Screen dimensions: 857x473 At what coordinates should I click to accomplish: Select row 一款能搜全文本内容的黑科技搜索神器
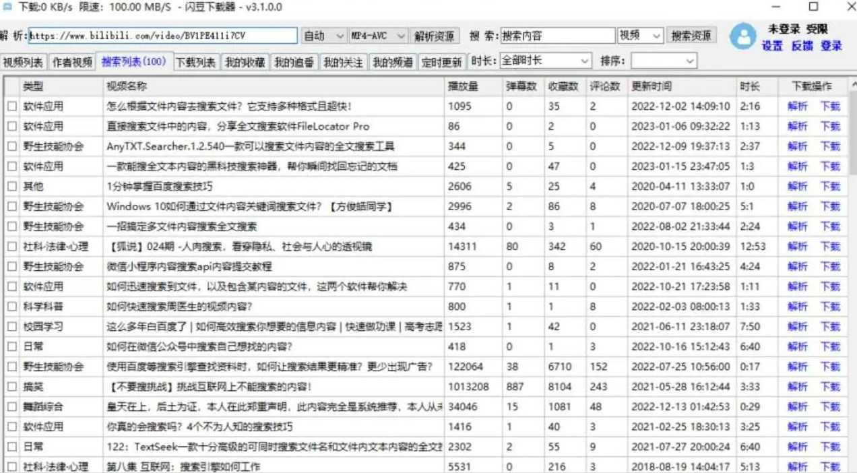(426, 166)
